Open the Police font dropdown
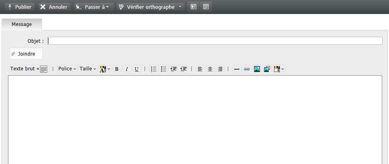389x164 pixels. click(x=67, y=69)
